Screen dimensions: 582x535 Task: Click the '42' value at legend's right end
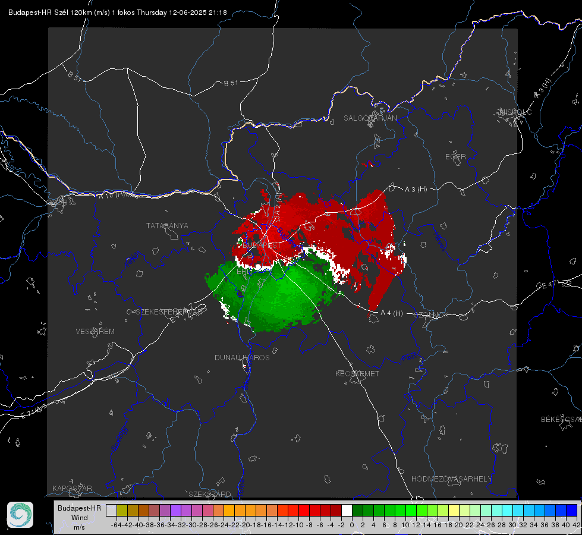click(x=576, y=525)
